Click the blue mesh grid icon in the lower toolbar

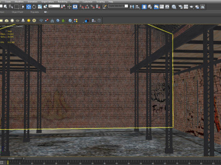41,21
